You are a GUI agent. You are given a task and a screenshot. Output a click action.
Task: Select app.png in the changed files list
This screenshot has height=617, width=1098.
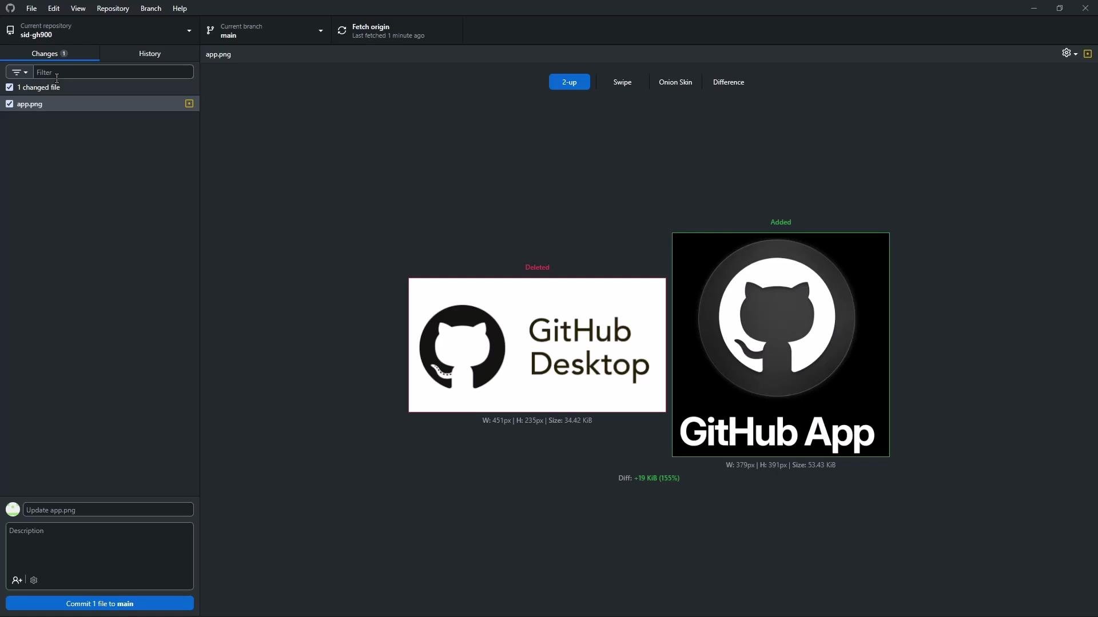click(100, 103)
